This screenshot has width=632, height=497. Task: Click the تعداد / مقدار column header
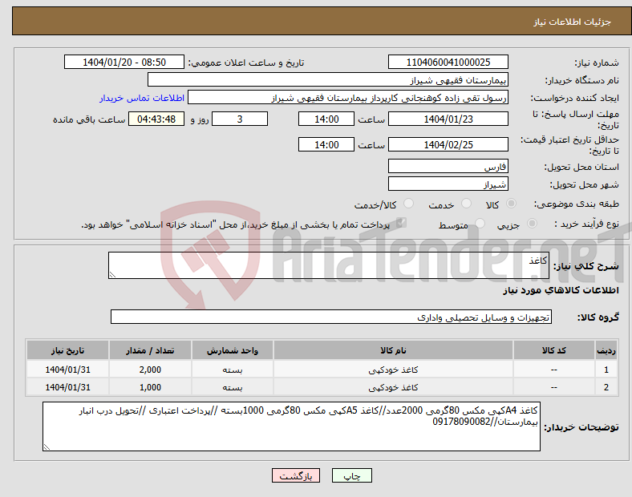[x=150, y=350]
